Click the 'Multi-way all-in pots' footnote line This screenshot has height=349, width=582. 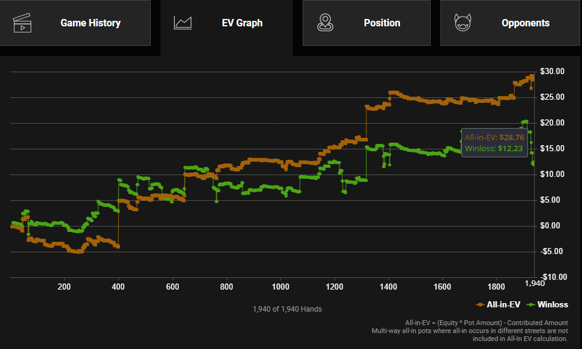coord(469,331)
